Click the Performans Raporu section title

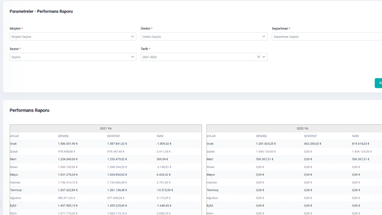pos(29,110)
